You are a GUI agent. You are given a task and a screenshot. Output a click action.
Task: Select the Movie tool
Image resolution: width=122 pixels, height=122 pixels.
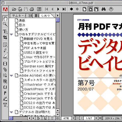(5, 64)
